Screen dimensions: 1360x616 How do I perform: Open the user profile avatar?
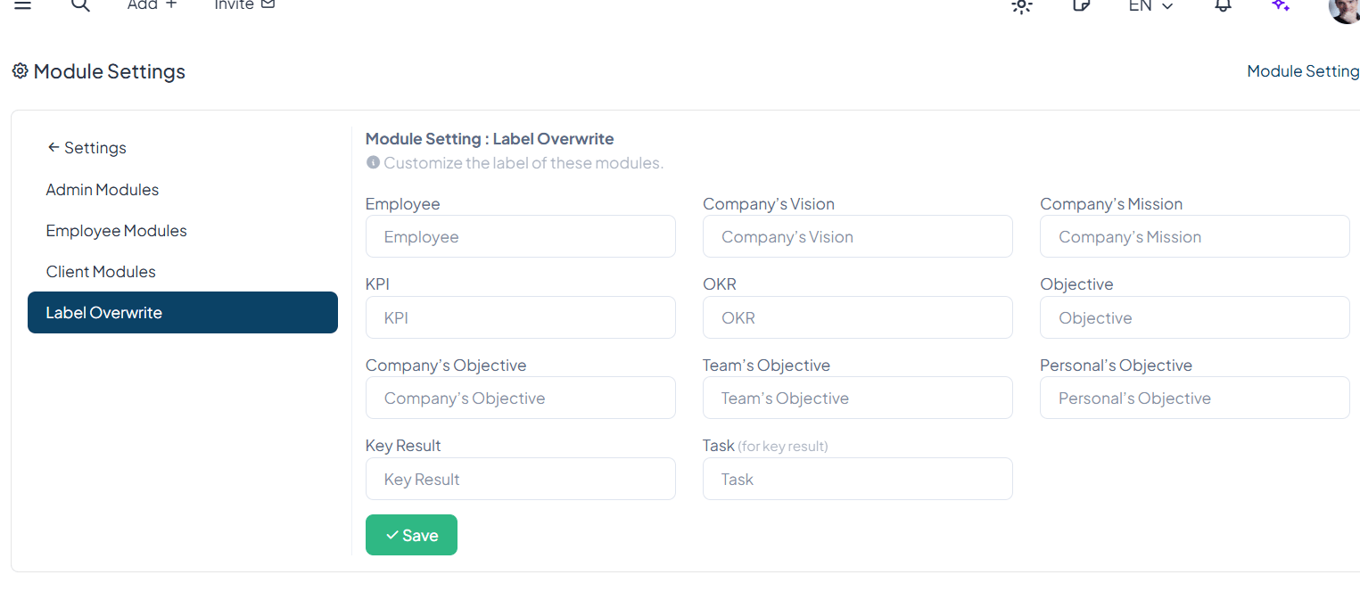tap(1344, 9)
